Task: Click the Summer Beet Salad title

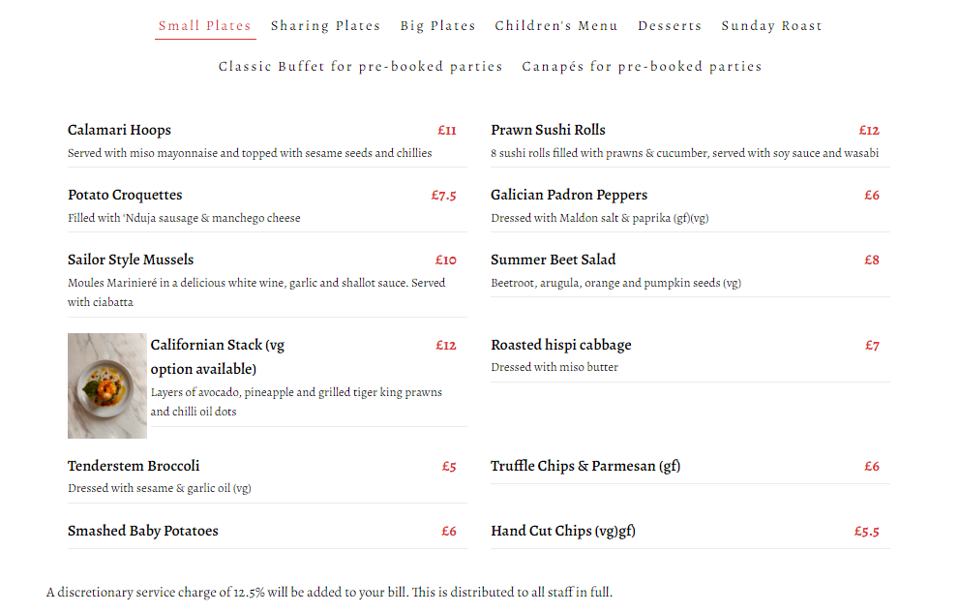Action: coord(554,260)
